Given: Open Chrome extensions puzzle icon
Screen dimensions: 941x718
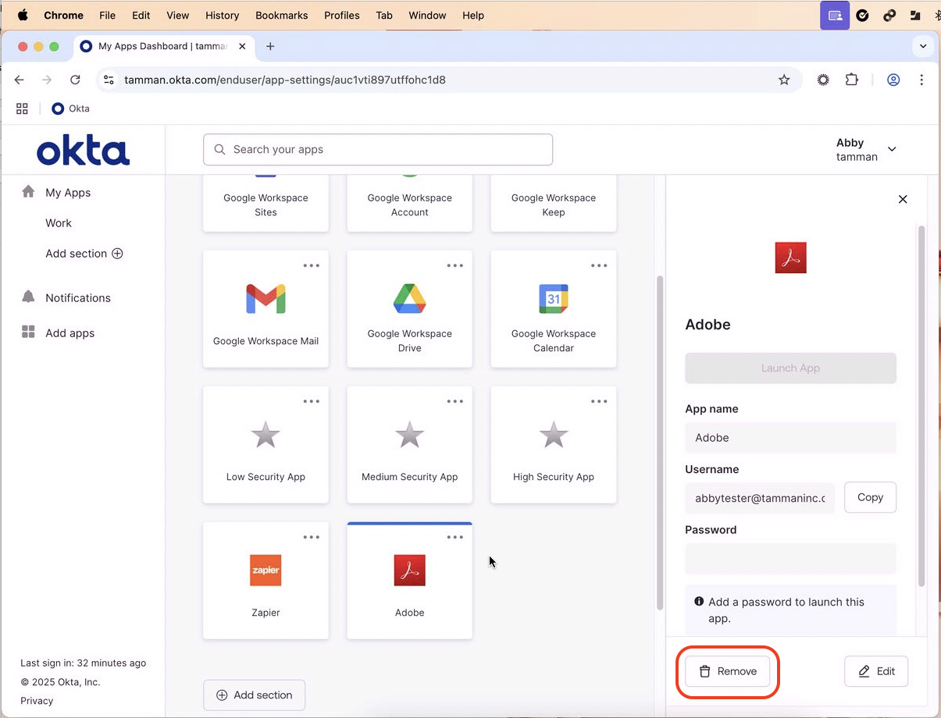Looking at the screenshot, I should [x=852, y=80].
